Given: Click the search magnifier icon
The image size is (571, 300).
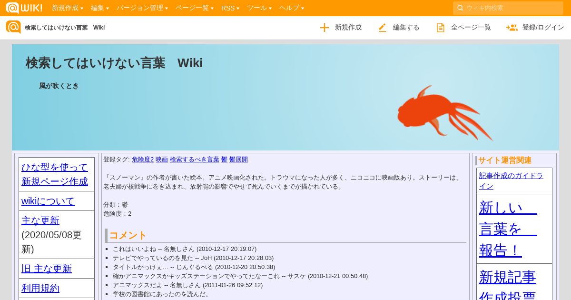Looking at the screenshot, I should 460,8.
